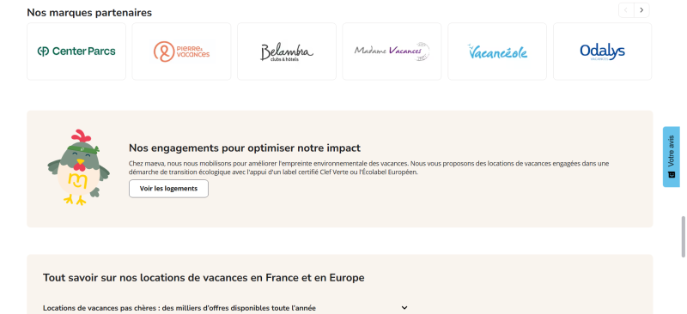
Task: Open the Belambra clubs & hôtels card
Action: point(287,51)
